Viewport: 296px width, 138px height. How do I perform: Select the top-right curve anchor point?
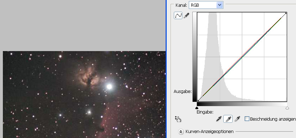click(x=286, y=13)
